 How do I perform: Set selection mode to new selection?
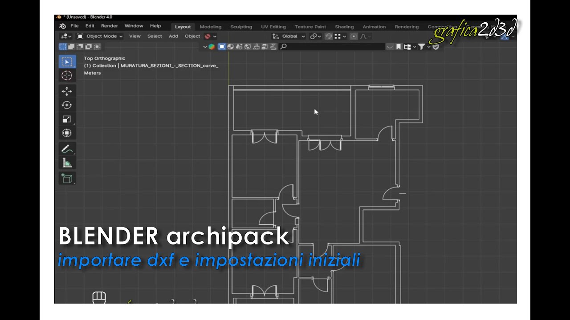coord(63,47)
